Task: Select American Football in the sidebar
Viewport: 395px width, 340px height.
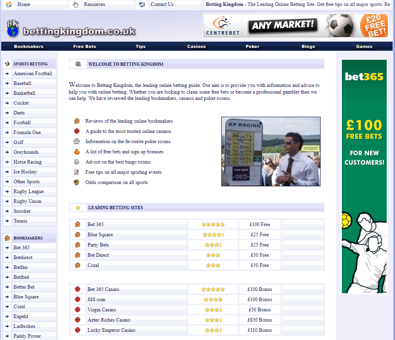Action: (x=33, y=74)
